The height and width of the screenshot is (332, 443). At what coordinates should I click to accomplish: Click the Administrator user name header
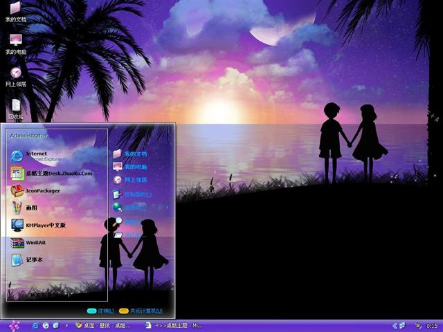tap(28, 136)
